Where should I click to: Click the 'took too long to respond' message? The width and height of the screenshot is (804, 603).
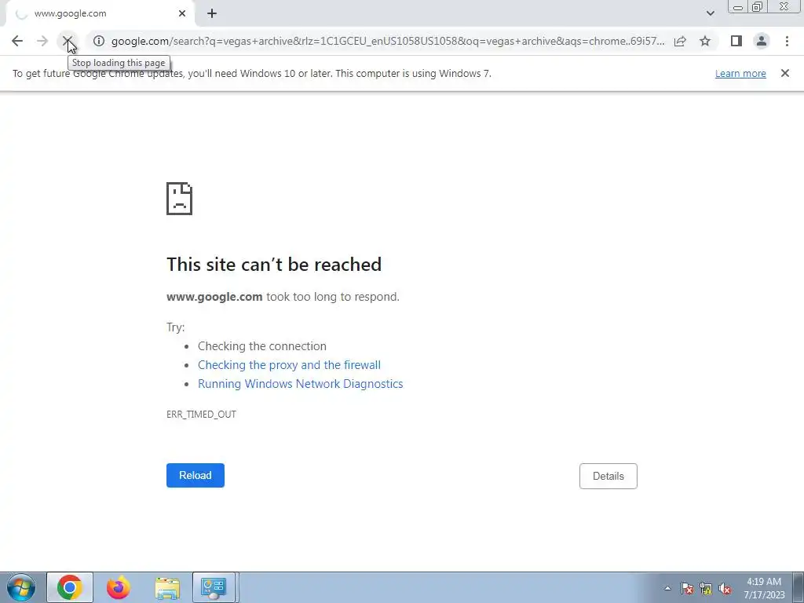coord(333,297)
